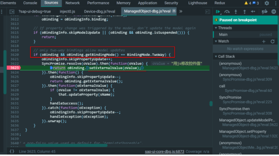279x156 pixels.
Task: Open the Security panel
Action: pos(171,3)
